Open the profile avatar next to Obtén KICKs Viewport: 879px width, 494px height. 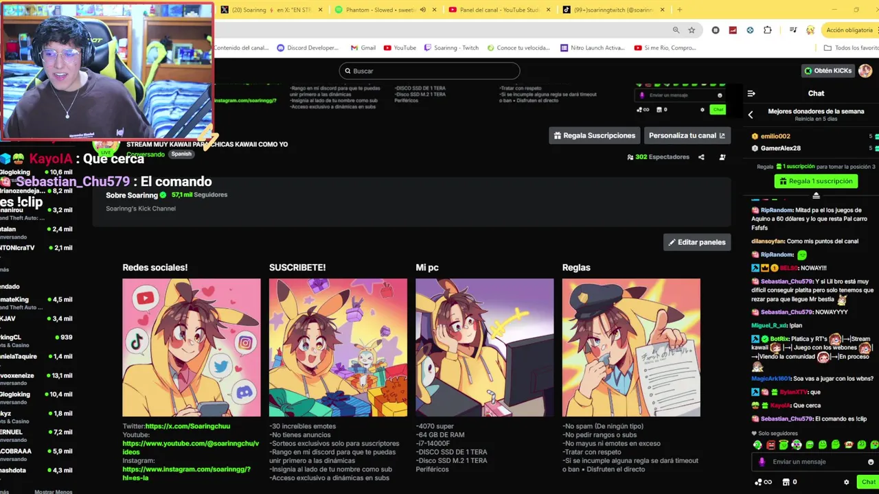pyautogui.click(x=865, y=71)
